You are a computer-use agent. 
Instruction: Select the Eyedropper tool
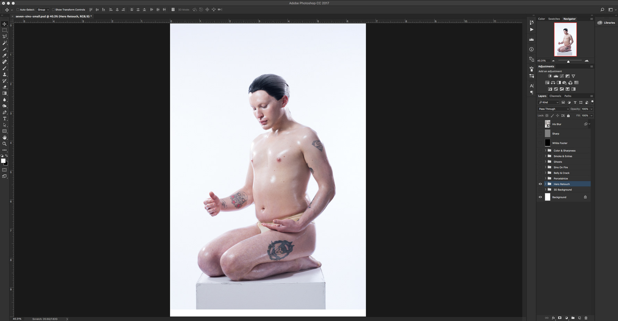pyautogui.click(x=5, y=55)
